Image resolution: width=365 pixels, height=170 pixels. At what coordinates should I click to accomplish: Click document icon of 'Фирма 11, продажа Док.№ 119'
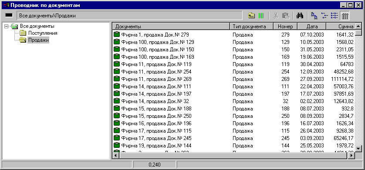click(x=117, y=64)
